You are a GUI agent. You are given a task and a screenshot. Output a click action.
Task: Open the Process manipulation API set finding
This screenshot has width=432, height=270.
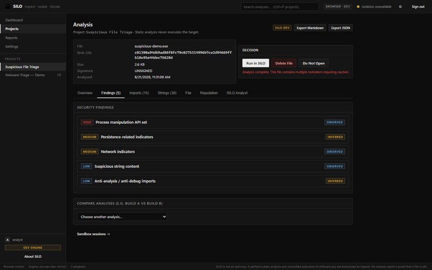pos(213,122)
